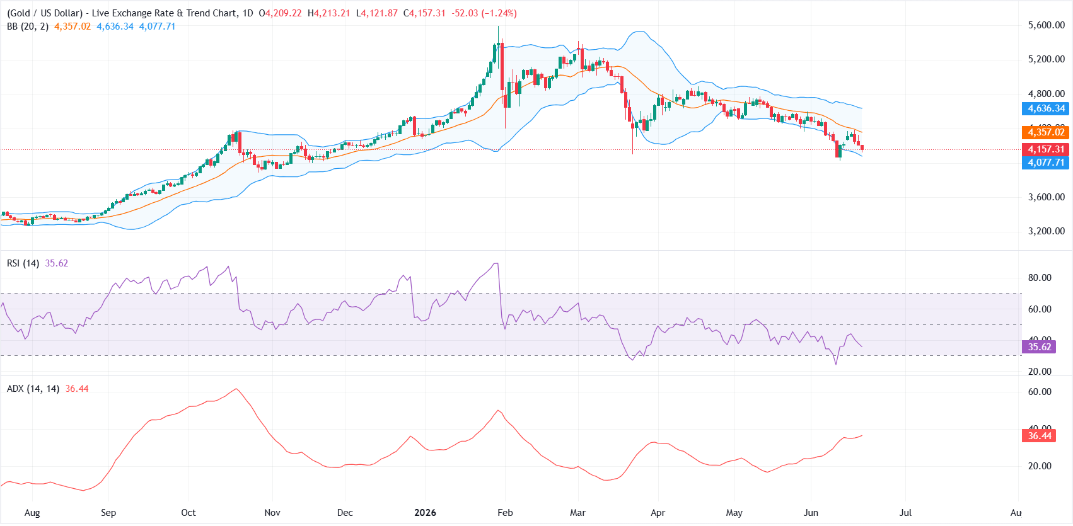The height and width of the screenshot is (526, 1073).
Task: Click the change value -52.03 (-1.24%)
Action: (x=484, y=13)
